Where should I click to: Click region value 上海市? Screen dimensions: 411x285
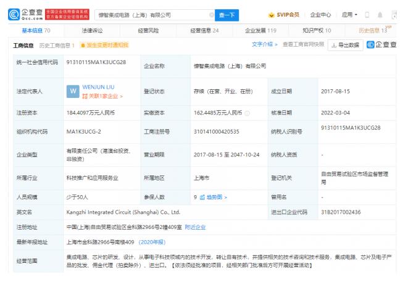[201, 178]
